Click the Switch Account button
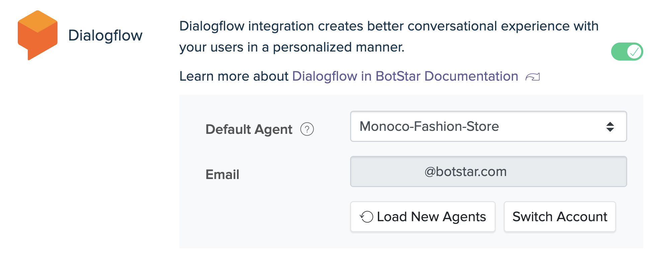Screen dimensions: 658x261 [560, 217]
